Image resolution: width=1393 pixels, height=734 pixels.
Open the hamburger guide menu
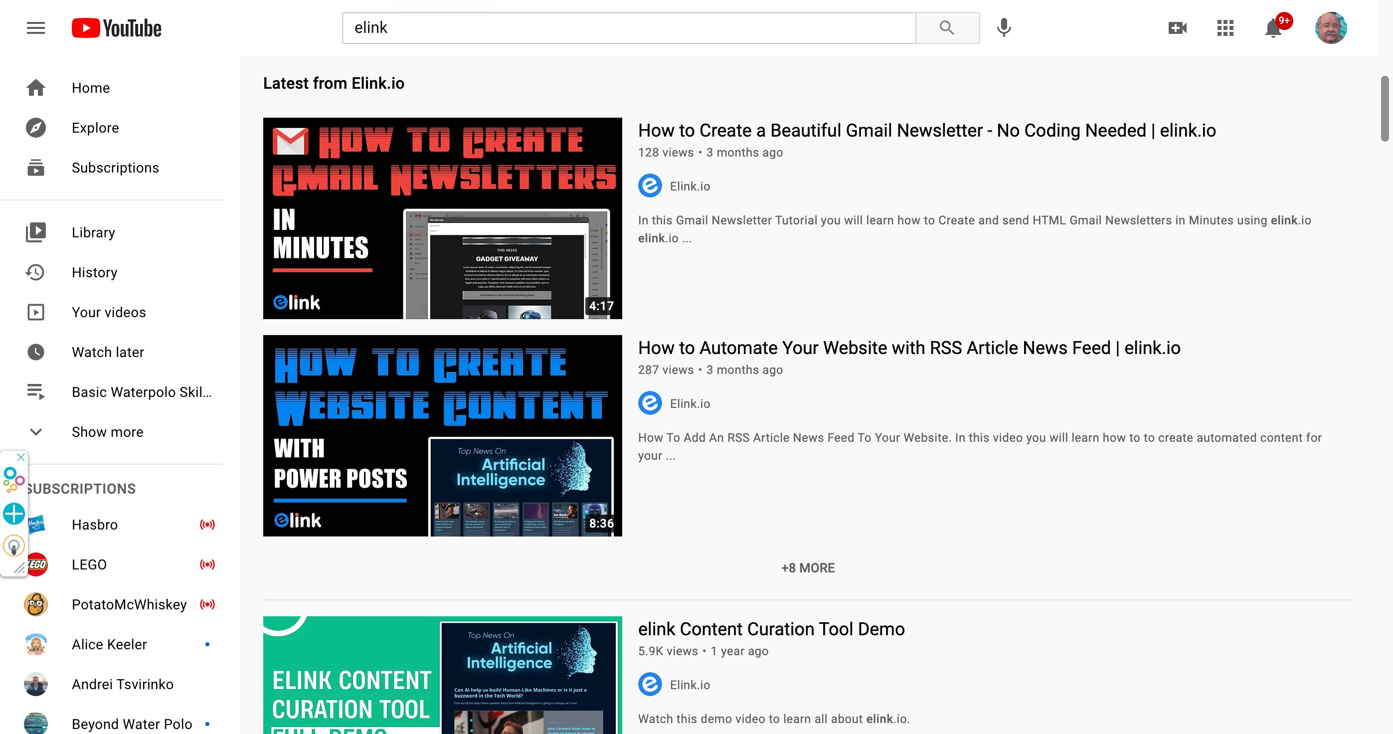click(x=36, y=27)
